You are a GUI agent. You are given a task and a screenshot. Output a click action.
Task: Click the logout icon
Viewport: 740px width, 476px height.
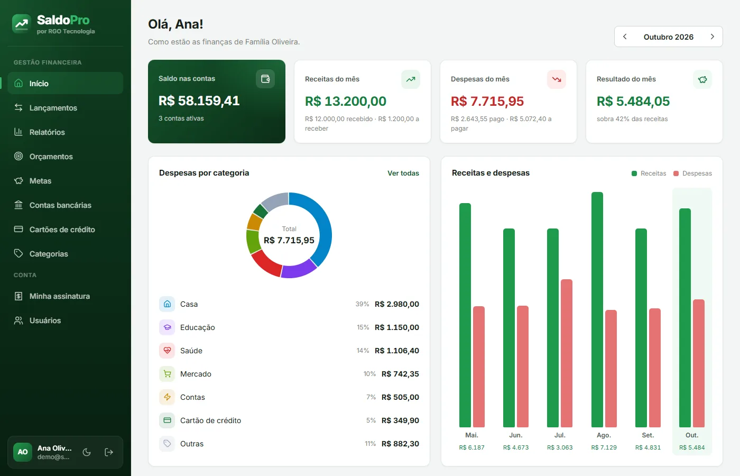(x=109, y=452)
